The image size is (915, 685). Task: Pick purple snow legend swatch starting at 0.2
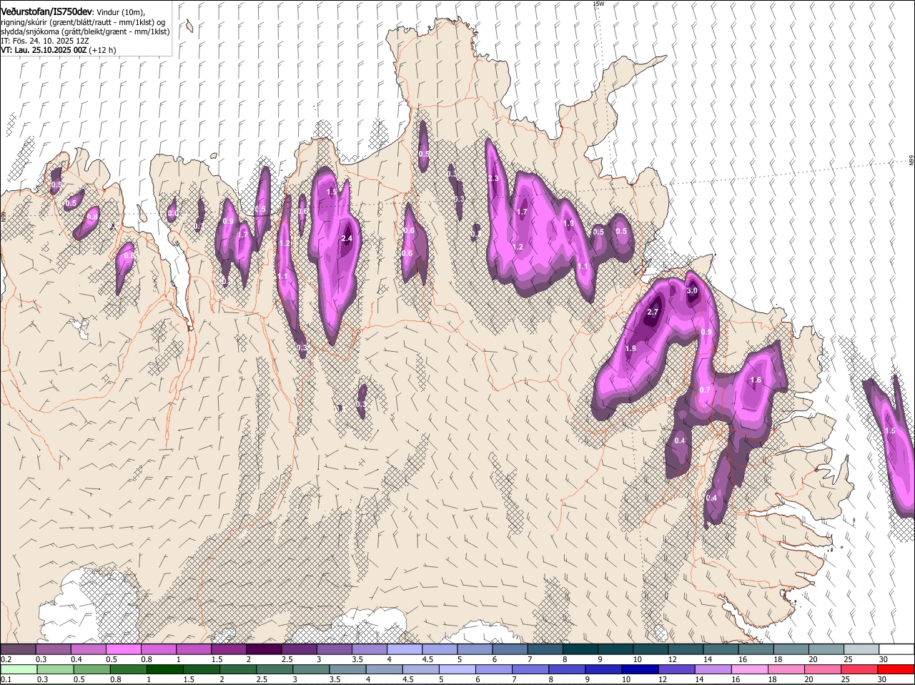(18, 649)
